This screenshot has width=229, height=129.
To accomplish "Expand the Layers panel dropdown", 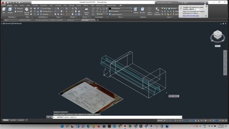I will [x=169, y=17].
